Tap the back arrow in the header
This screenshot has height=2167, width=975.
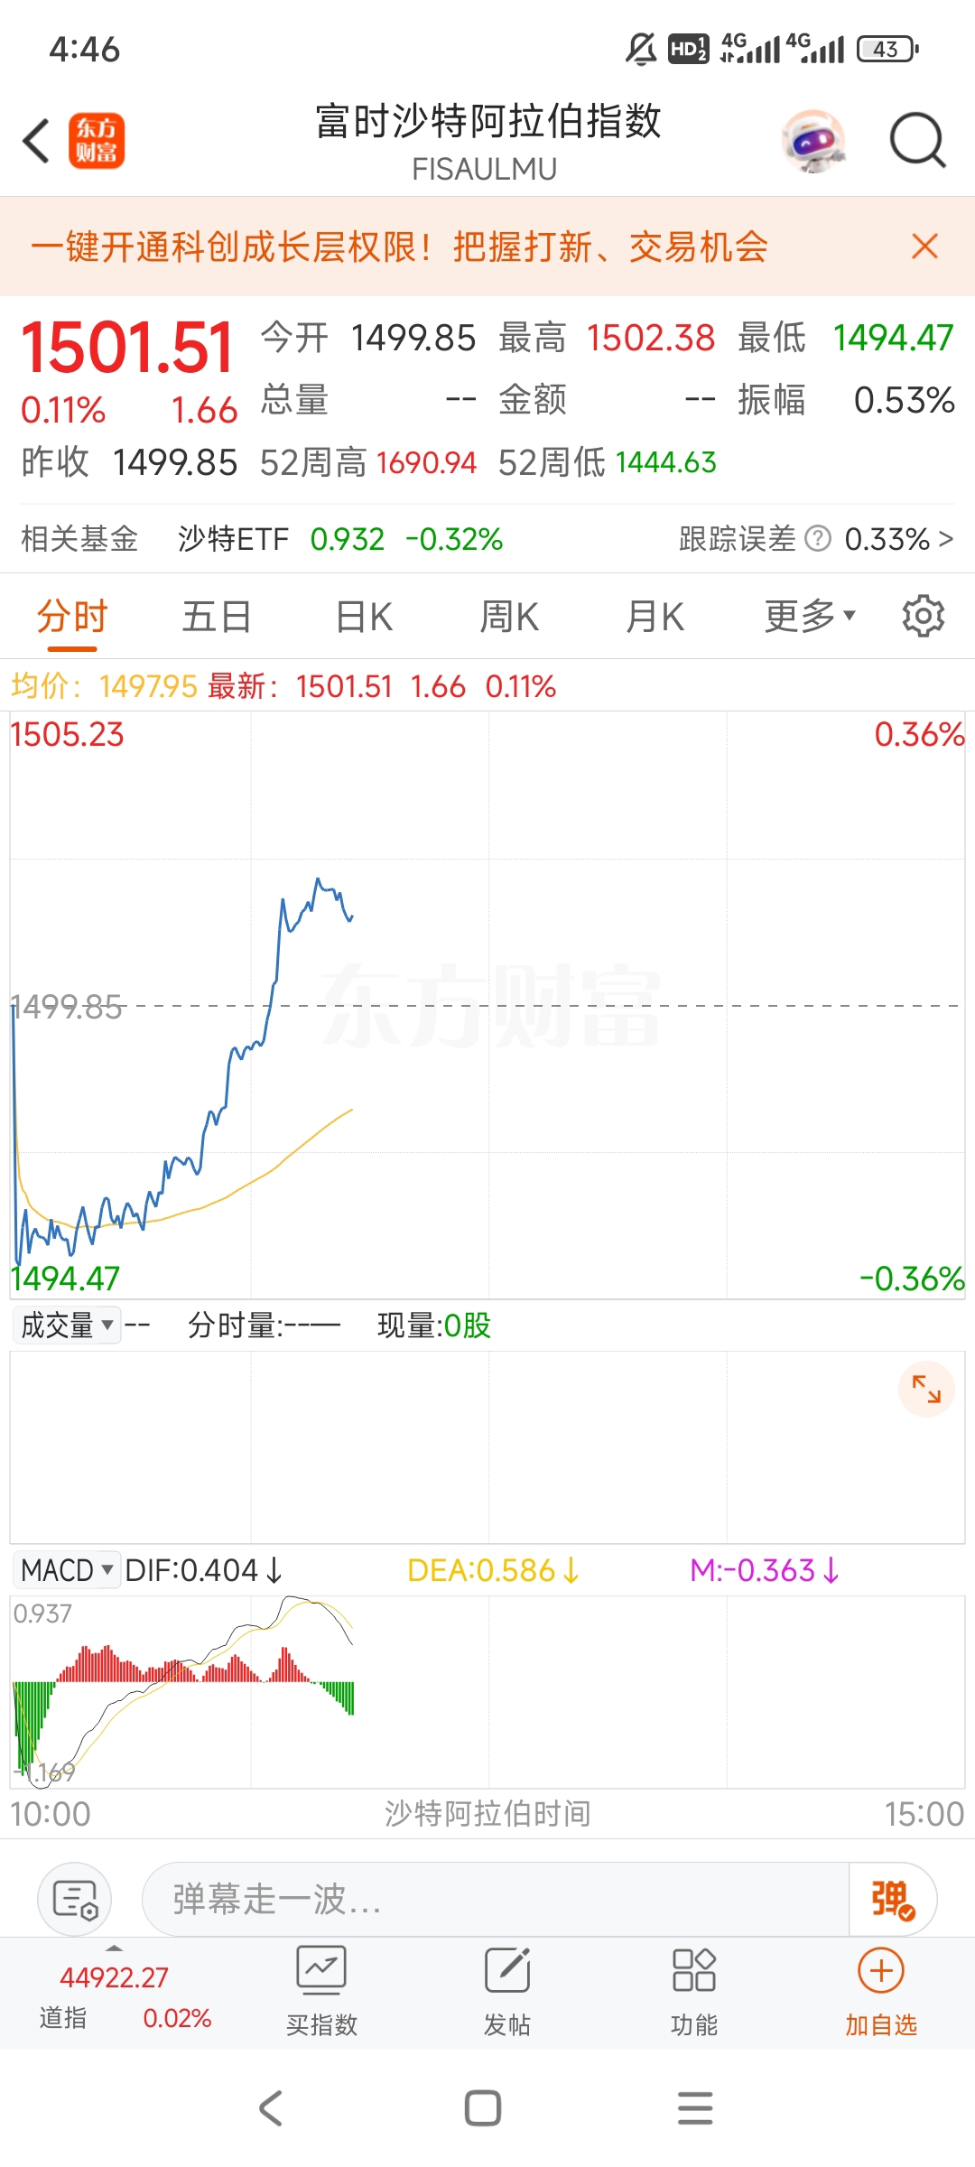(36, 141)
